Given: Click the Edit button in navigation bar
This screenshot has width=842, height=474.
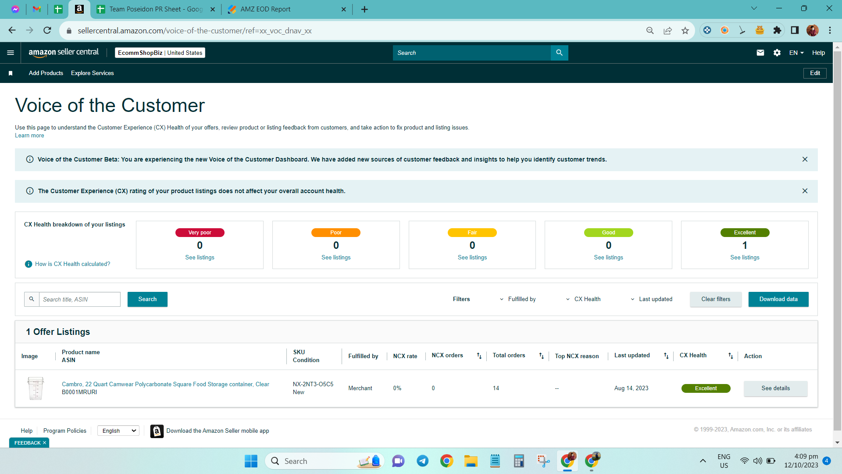Looking at the screenshot, I should click(x=815, y=73).
